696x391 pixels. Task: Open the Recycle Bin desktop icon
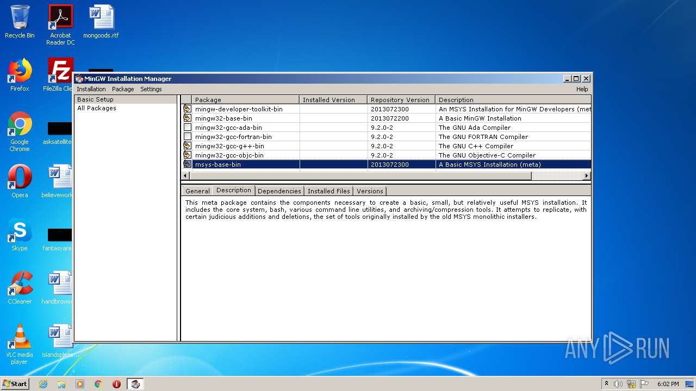point(20,22)
